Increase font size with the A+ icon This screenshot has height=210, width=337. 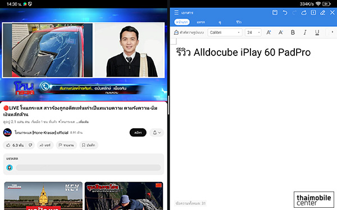[268, 32]
